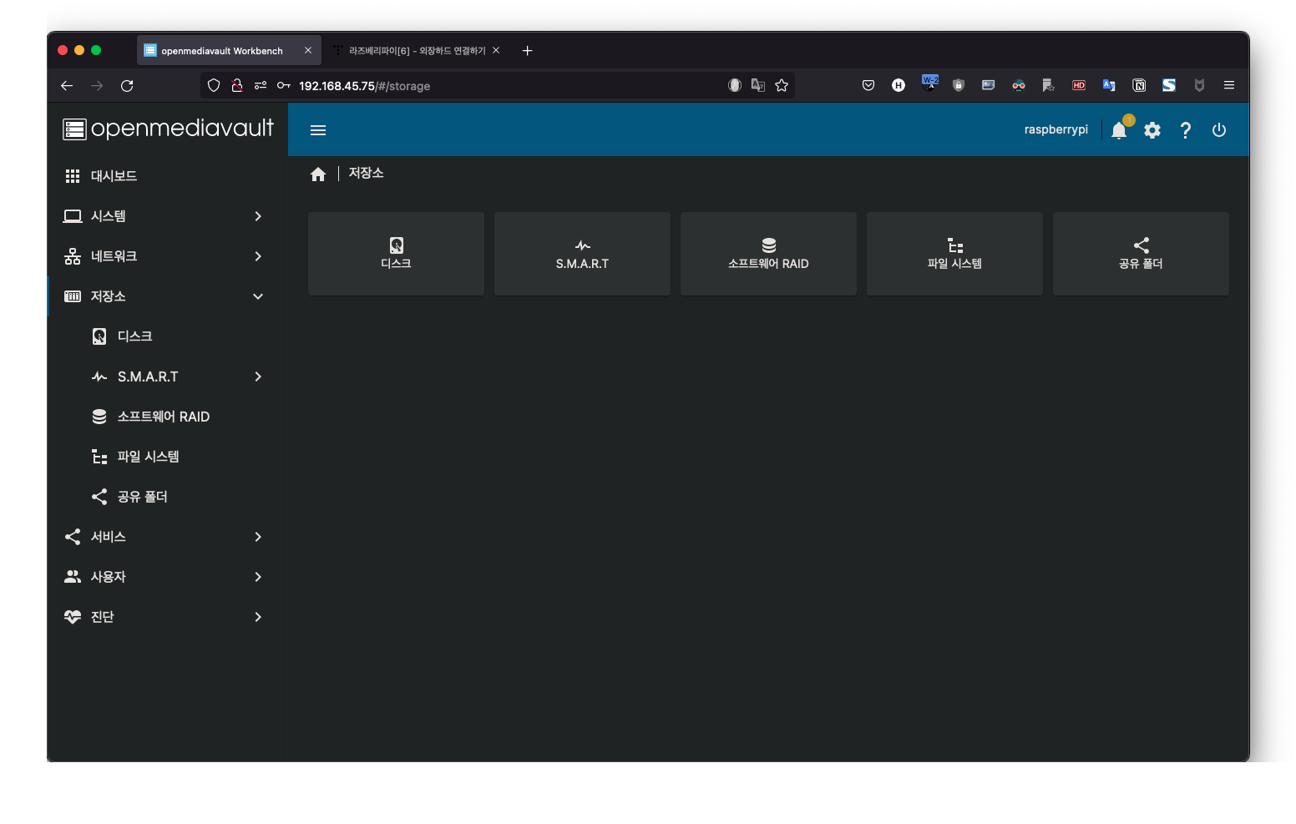This screenshot has width=1296, height=824.
Task: Expand the 사용자 chevron
Action: click(258, 577)
